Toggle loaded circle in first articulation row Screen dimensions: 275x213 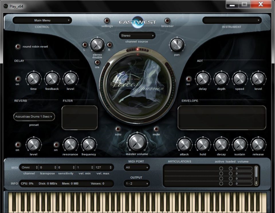(231, 169)
